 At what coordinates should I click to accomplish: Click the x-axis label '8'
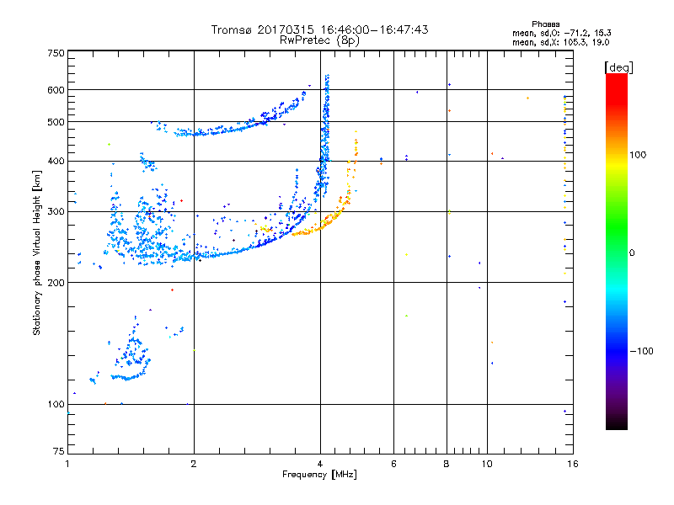coord(447,464)
